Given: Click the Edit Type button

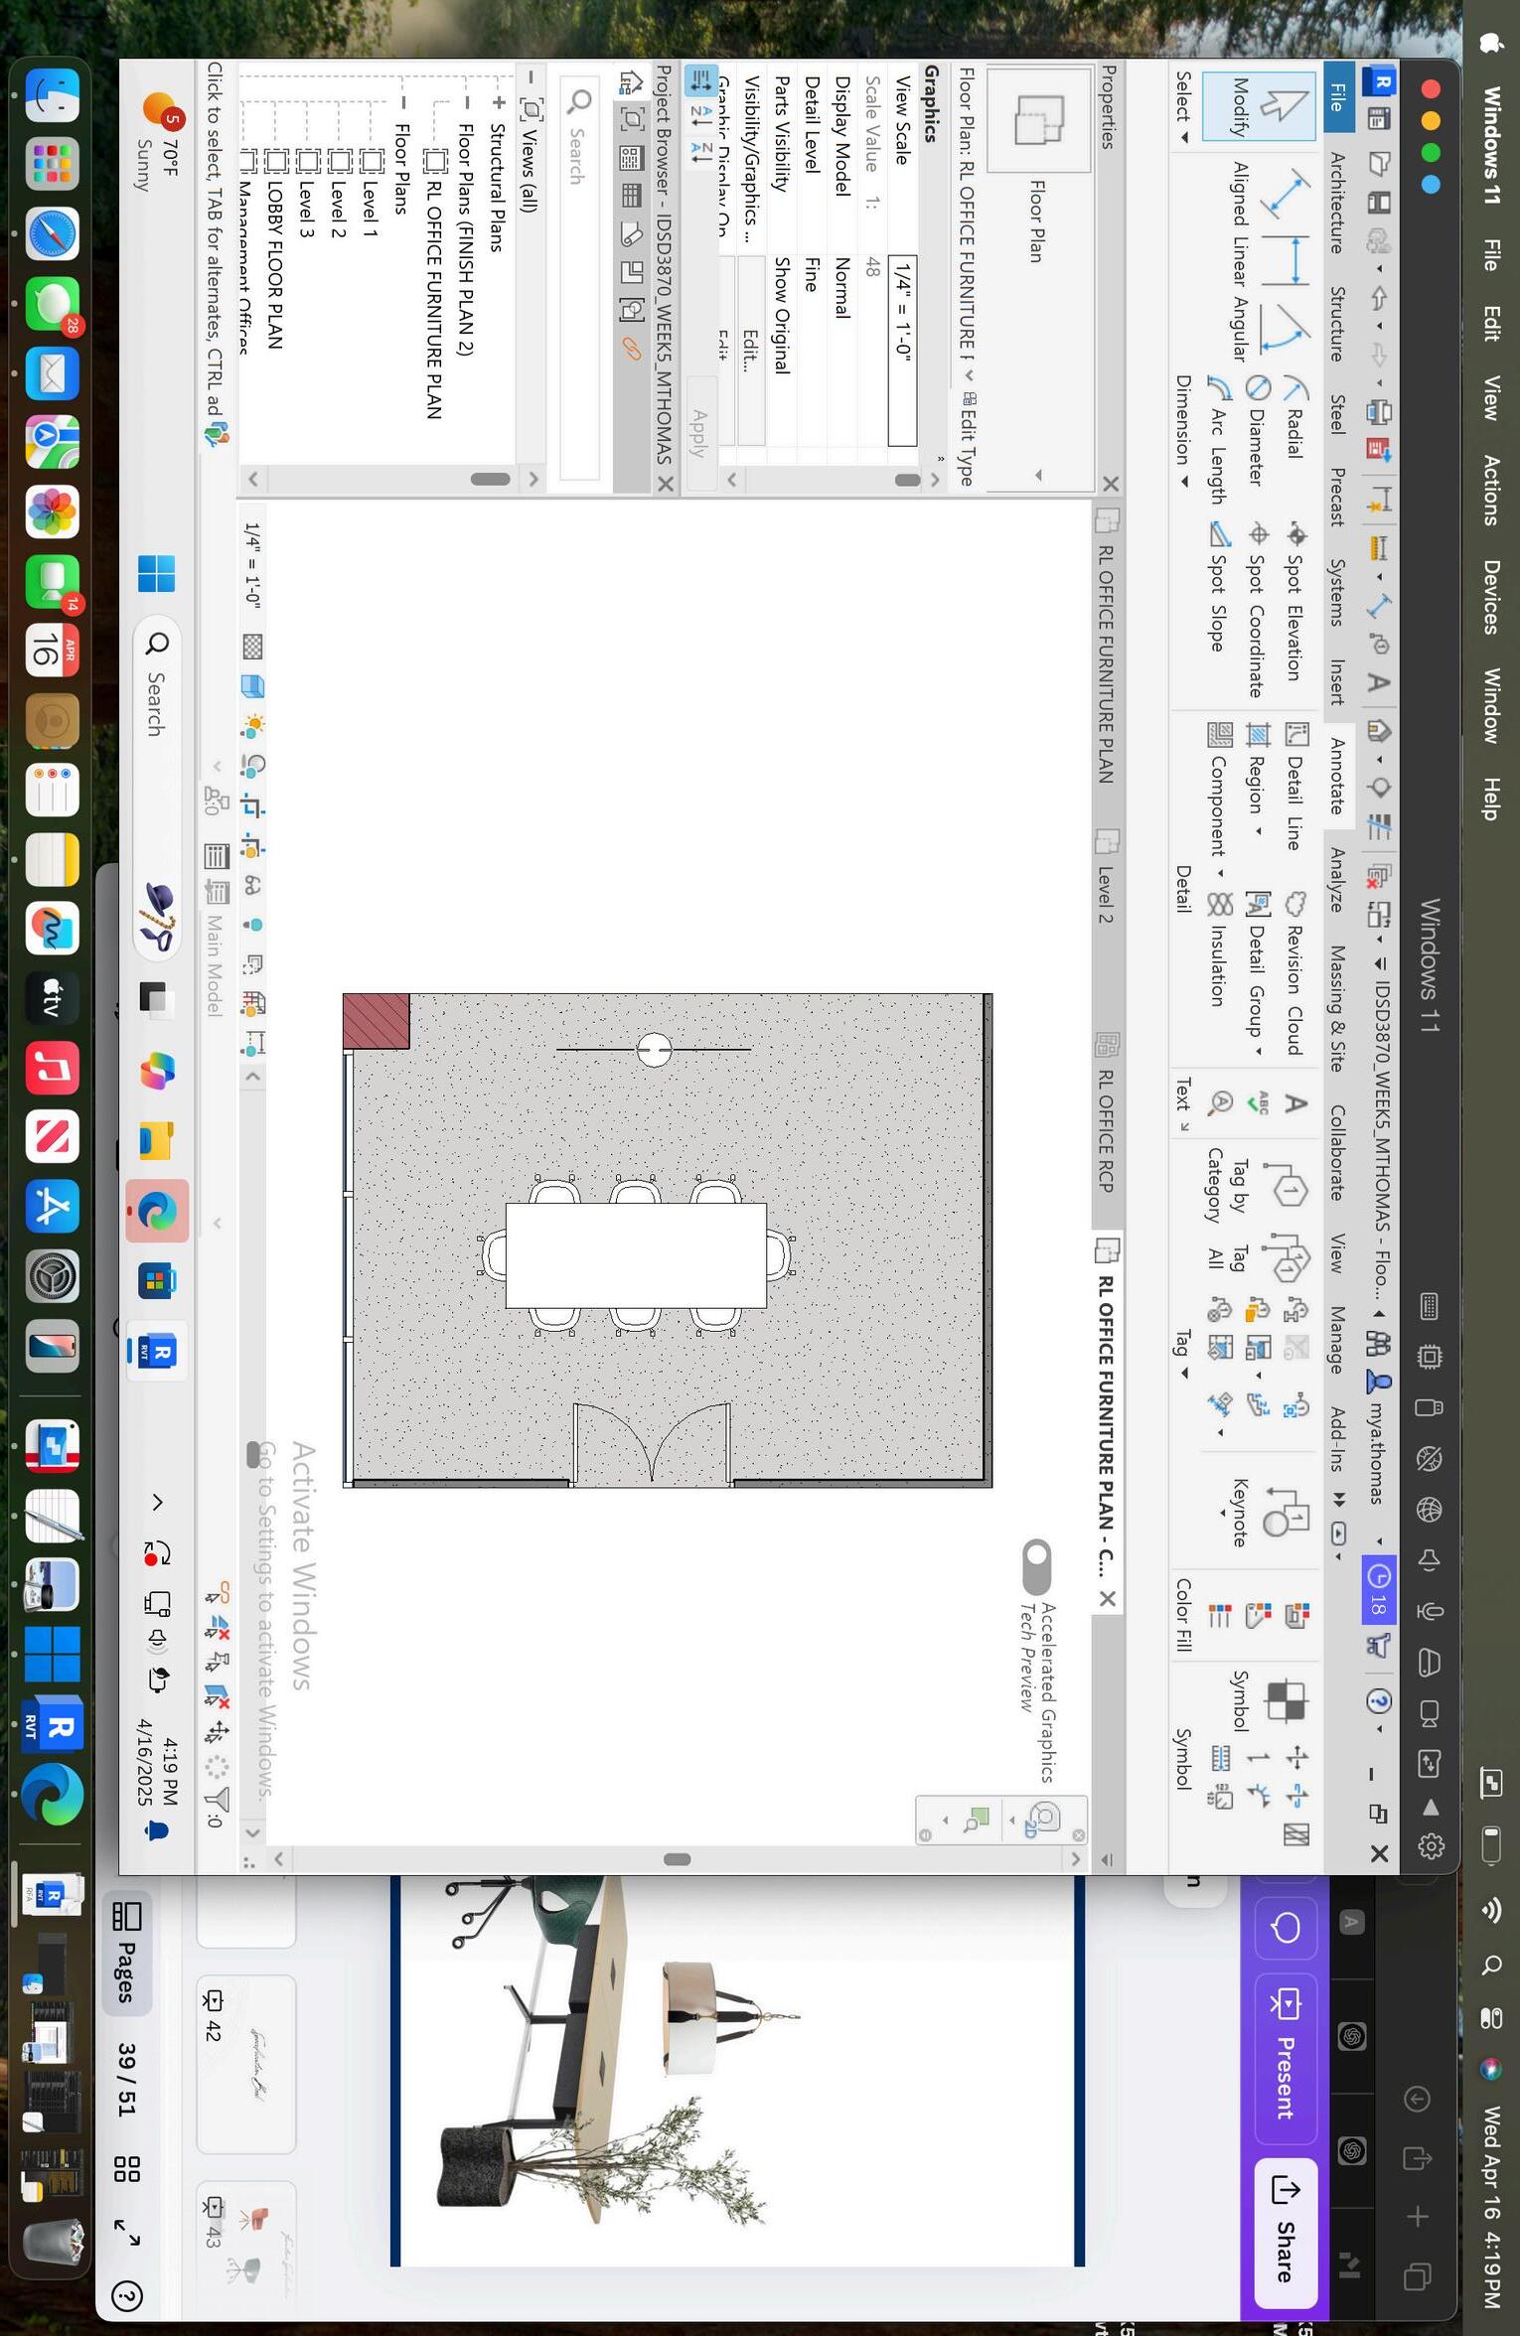Looking at the screenshot, I should coord(967,438).
